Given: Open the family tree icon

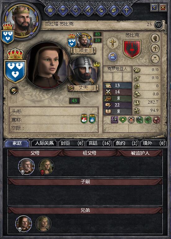Looking at the screenshot, I should tap(155, 49).
